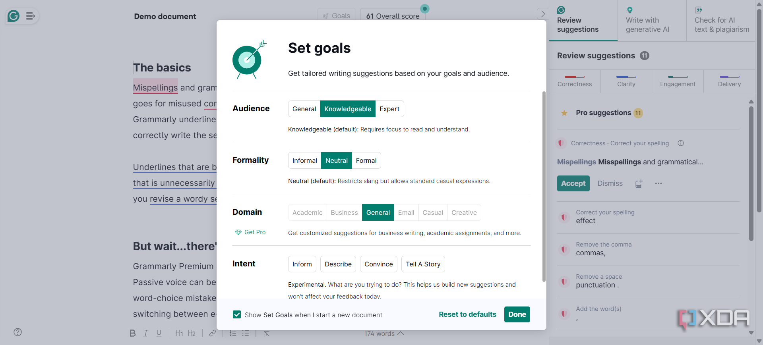Click the underlined word Mispellings in document
763x345 pixels.
click(x=155, y=88)
